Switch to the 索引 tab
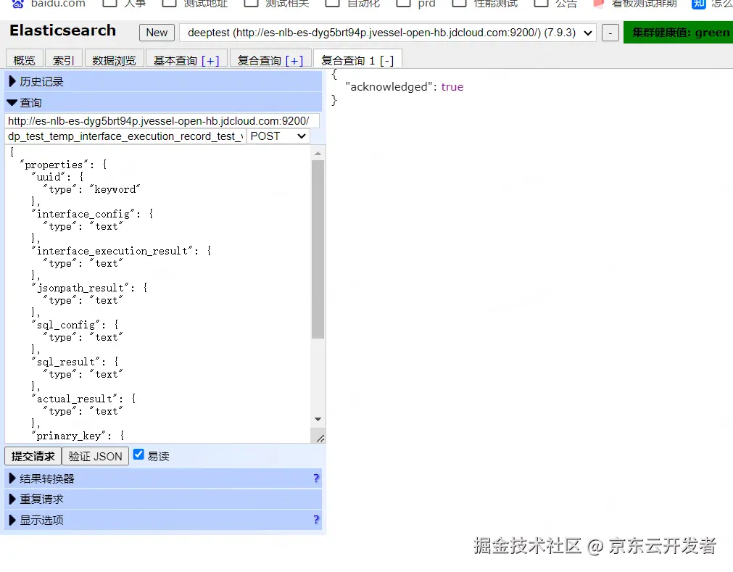 click(x=63, y=60)
